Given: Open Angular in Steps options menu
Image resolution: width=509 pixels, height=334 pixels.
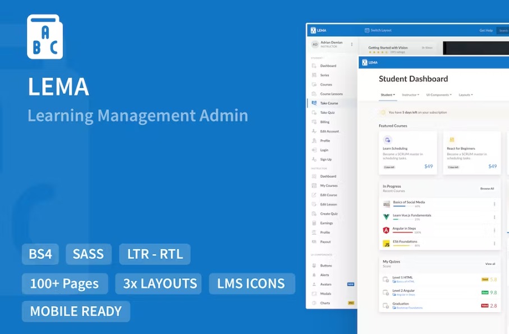Looking at the screenshot, I should [494, 230].
